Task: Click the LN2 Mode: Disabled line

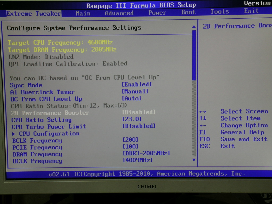Action: click(41, 57)
